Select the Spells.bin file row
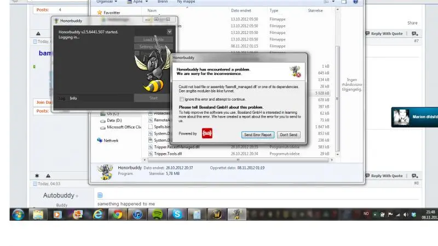Screen dimensions: 438x246 159,127
